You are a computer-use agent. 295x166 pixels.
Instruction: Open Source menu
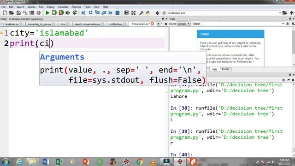pyautogui.click(x=31, y=7)
